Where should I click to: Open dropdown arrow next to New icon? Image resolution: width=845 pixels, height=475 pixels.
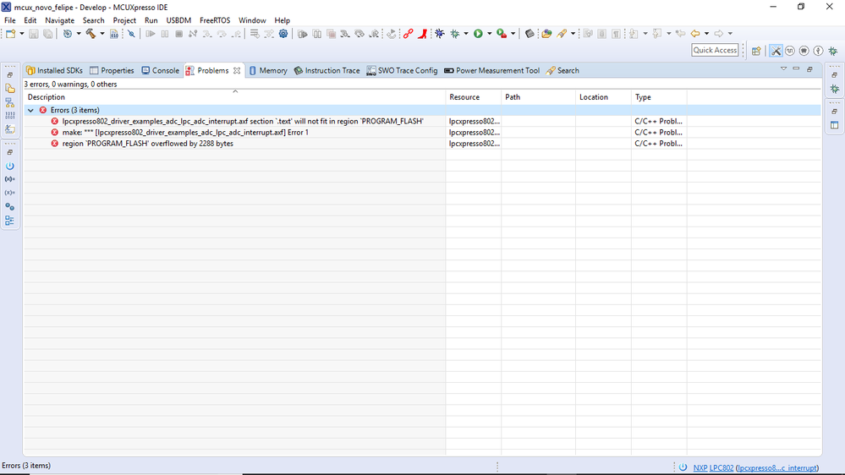tap(21, 34)
